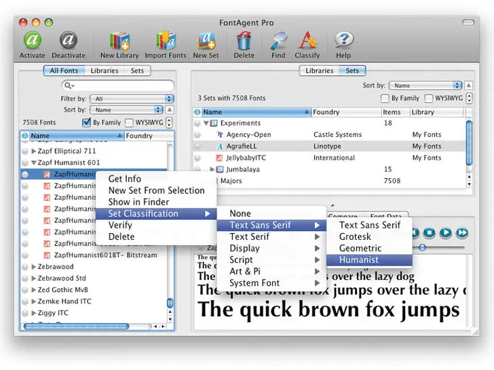Toggle activation dot for Zebrawood
The width and height of the screenshot is (494, 370).
pyautogui.click(x=25, y=267)
